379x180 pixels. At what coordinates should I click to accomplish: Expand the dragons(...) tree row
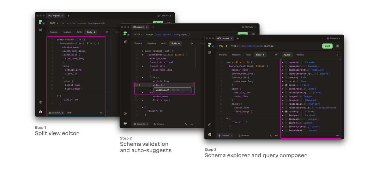[283, 100]
